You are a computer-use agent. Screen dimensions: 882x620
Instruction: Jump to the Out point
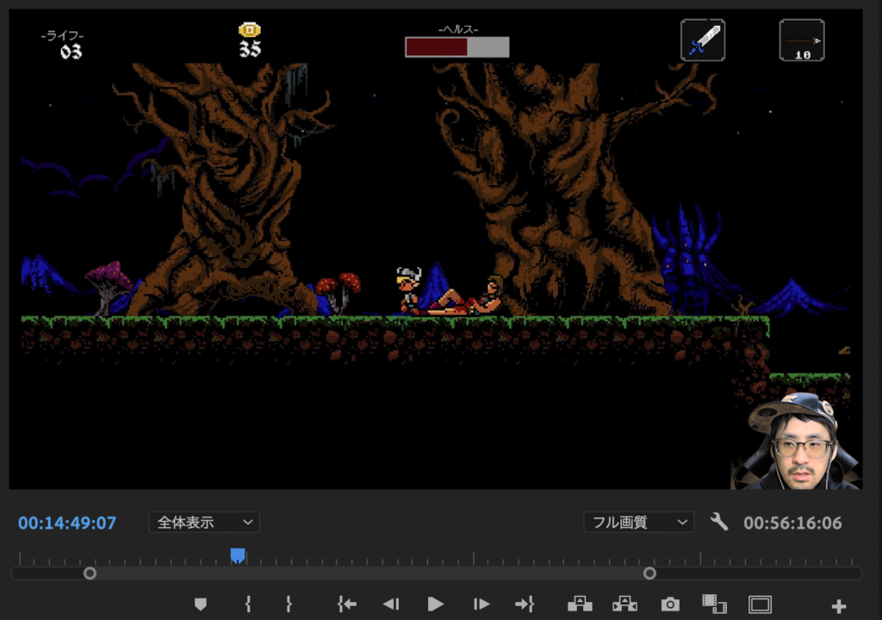click(525, 604)
